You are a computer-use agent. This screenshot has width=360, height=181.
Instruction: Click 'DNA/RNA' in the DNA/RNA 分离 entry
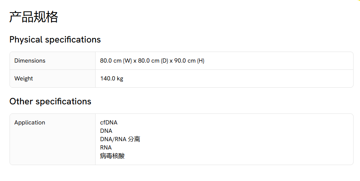(113, 139)
